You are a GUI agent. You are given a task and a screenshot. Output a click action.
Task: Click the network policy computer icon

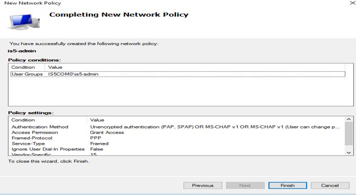[25, 21]
